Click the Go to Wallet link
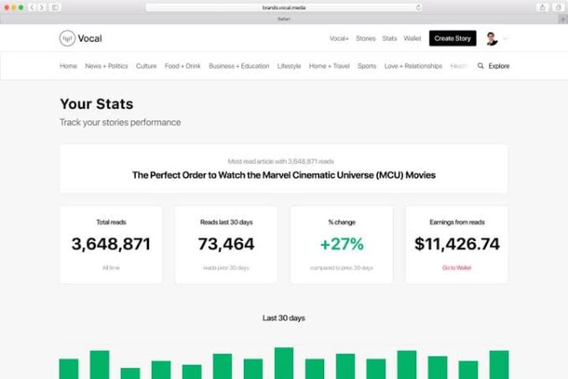Image resolution: width=568 pixels, height=379 pixels. [457, 268]
